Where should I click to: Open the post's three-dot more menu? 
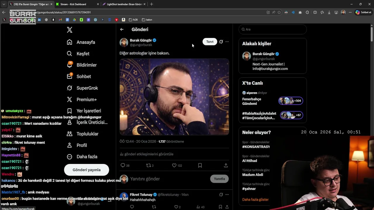pyautogui.click(x=227, y=42)
